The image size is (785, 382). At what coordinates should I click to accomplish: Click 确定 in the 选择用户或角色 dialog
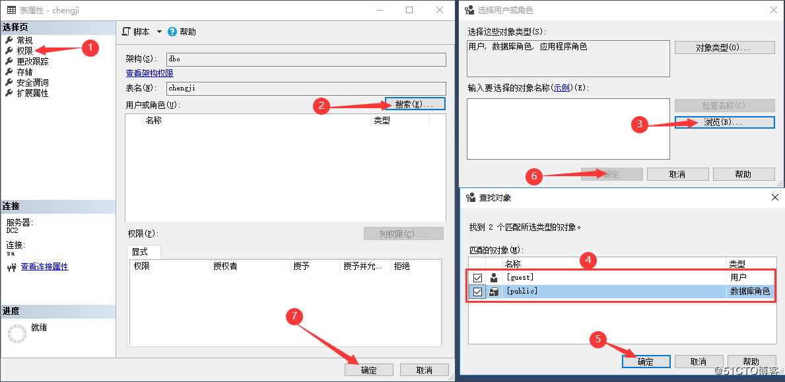pyautogui.click(x=611, y=174)
